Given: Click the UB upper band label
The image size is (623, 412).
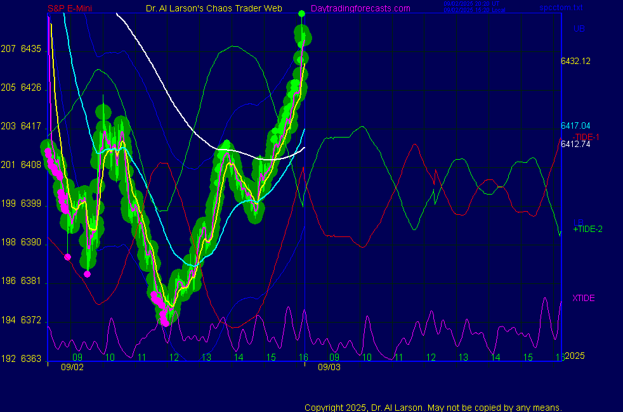Looking at the screenshot, I should (579, 29).
